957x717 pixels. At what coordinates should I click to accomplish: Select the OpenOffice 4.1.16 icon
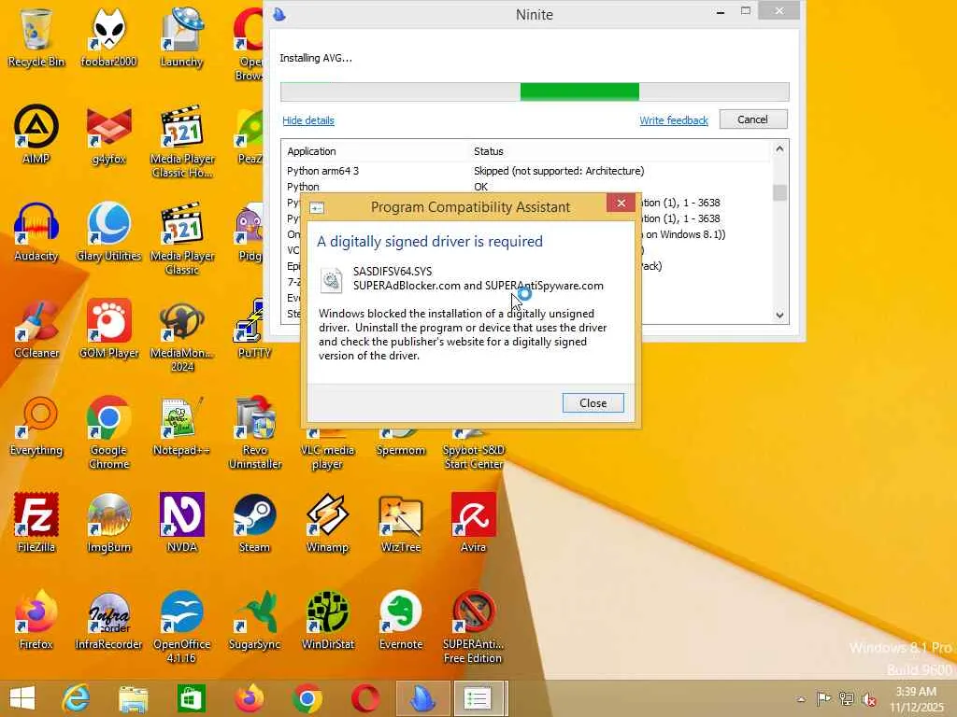click(x=182, y=626)
